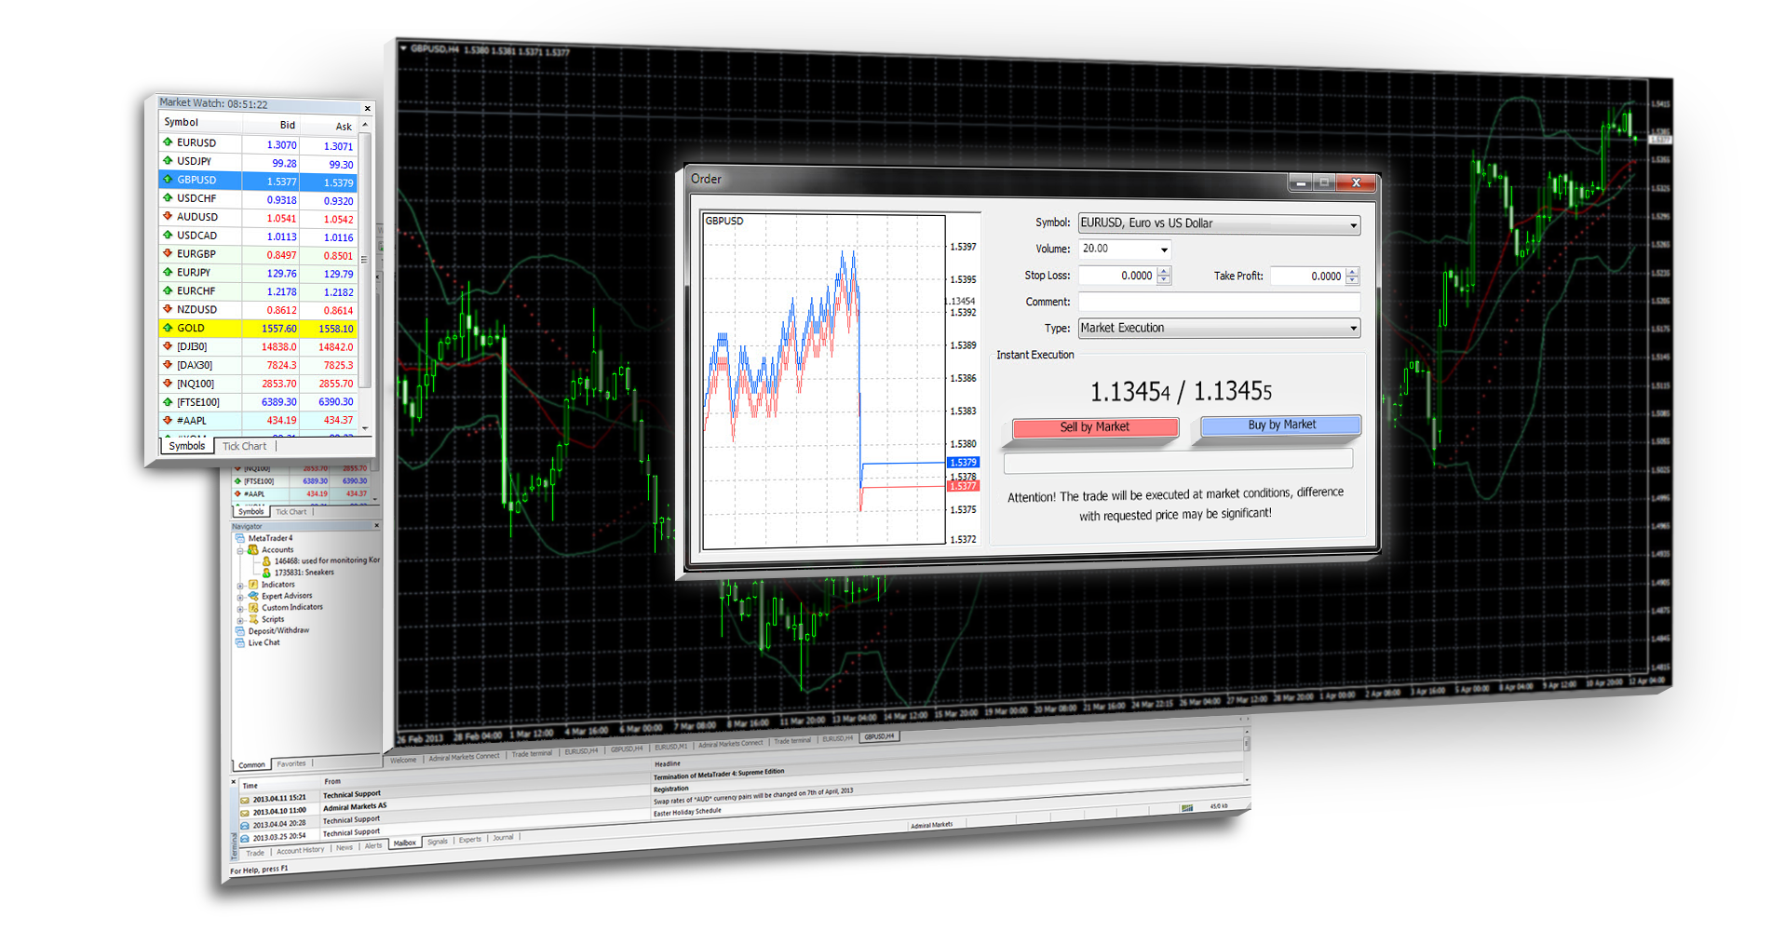Increase the Stop Loss stepper value
1785x931 pixels.
pyautogui.click(x=1164, y=271)
